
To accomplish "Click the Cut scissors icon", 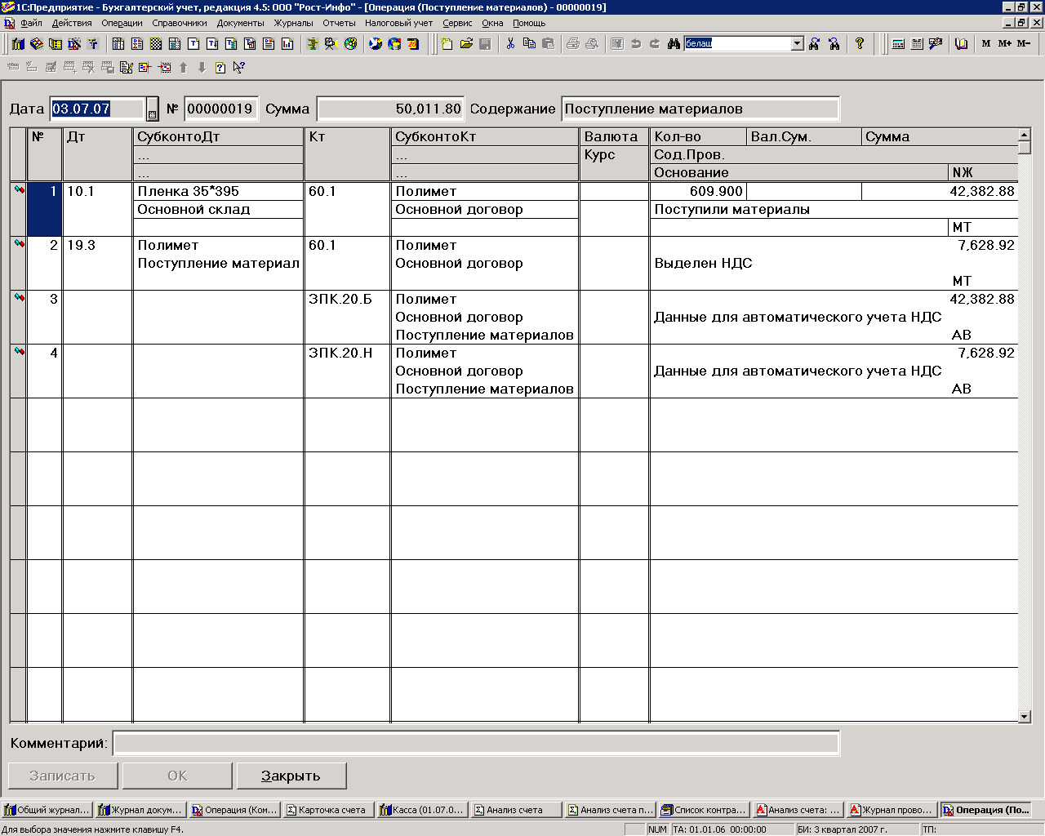I will (x=510, y=43).
